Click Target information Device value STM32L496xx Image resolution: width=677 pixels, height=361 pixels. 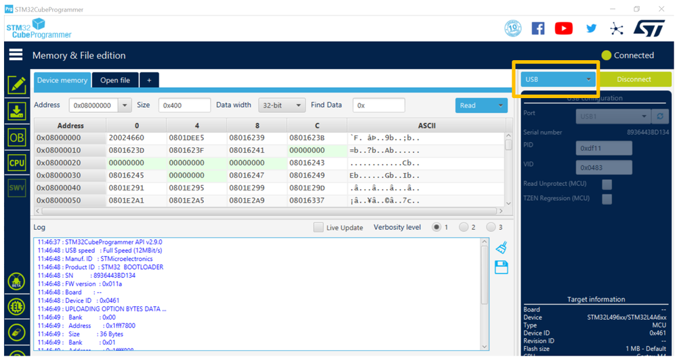click(626, 317)
